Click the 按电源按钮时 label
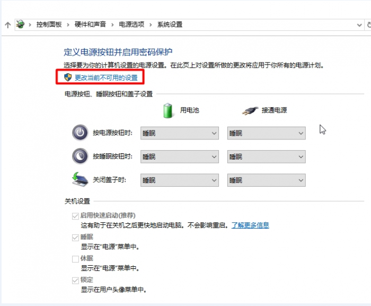This screenshot has width=371, height=306. tap(112, 133)
